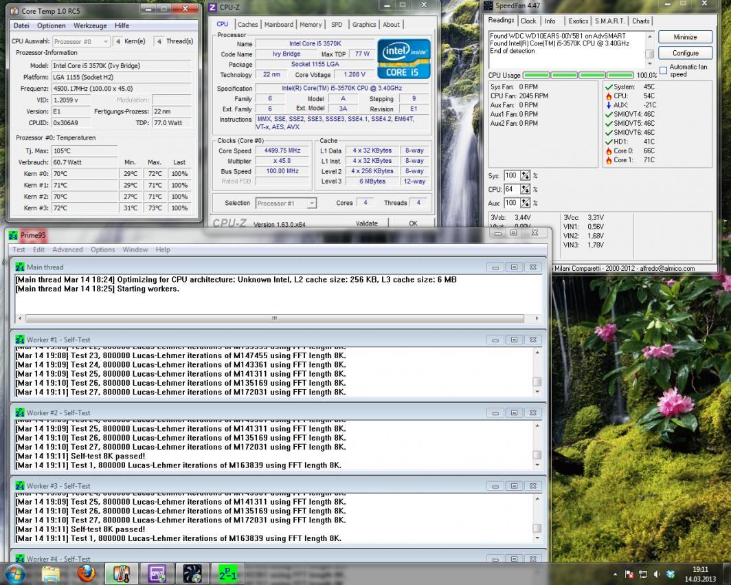Click Sys fan speed value field

(x=513, y=176)
